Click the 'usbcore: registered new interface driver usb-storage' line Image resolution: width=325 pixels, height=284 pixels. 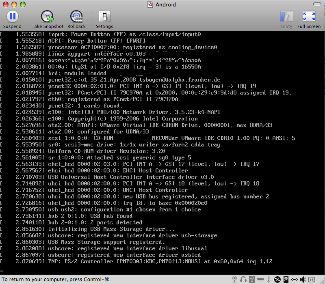133,235
